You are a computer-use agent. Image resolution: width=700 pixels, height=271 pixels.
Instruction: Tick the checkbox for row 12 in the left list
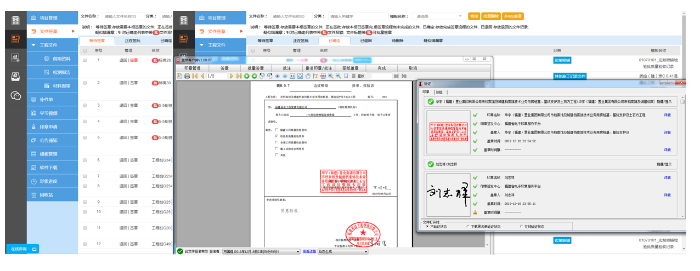click(x=85, y=244)
